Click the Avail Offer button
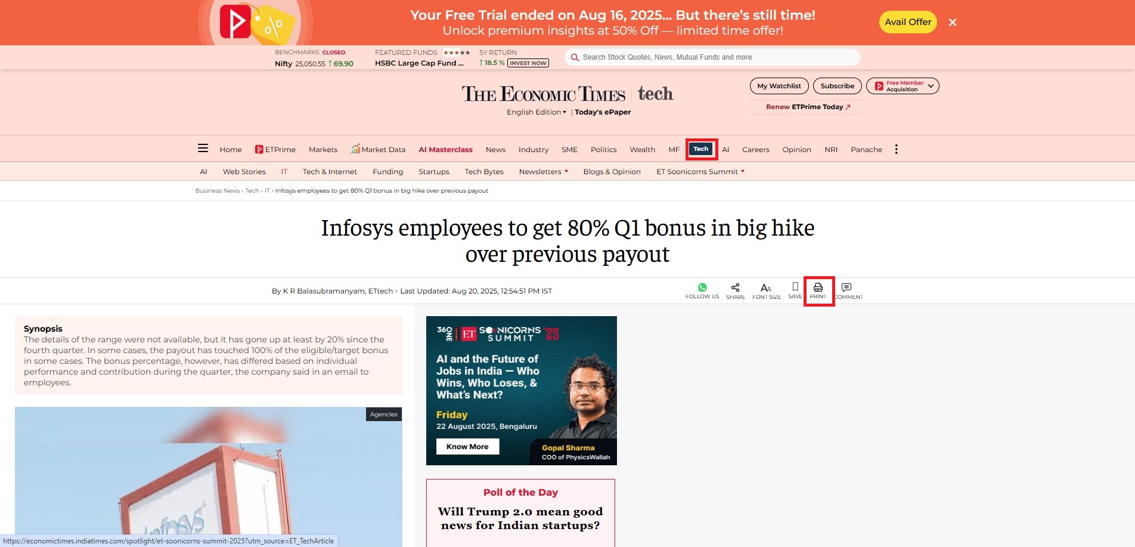Screen dimensions: 1135x547 (x=908, y=22)
